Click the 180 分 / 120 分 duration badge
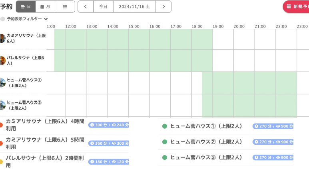309x169 pixels. [108, 162]
